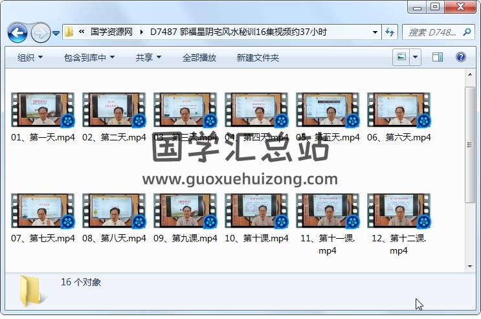
Task: Minimize the Explorer window
Action: tap(417, 6)
